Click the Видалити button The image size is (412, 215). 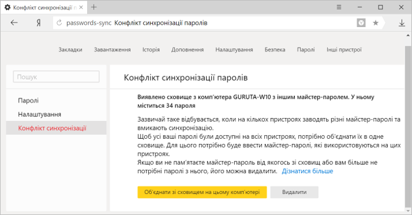[294, 192]
